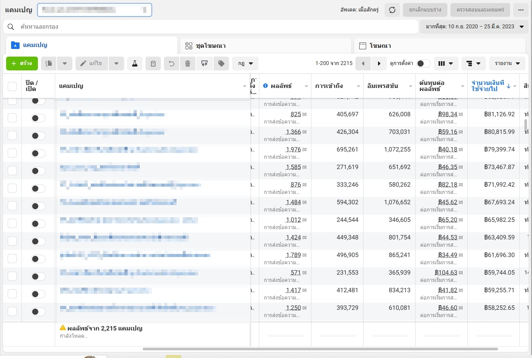Viewport: 532px width, 358px height.
Task: Tick the select-all checkbox in header
Action: click(x=12, y=86)
